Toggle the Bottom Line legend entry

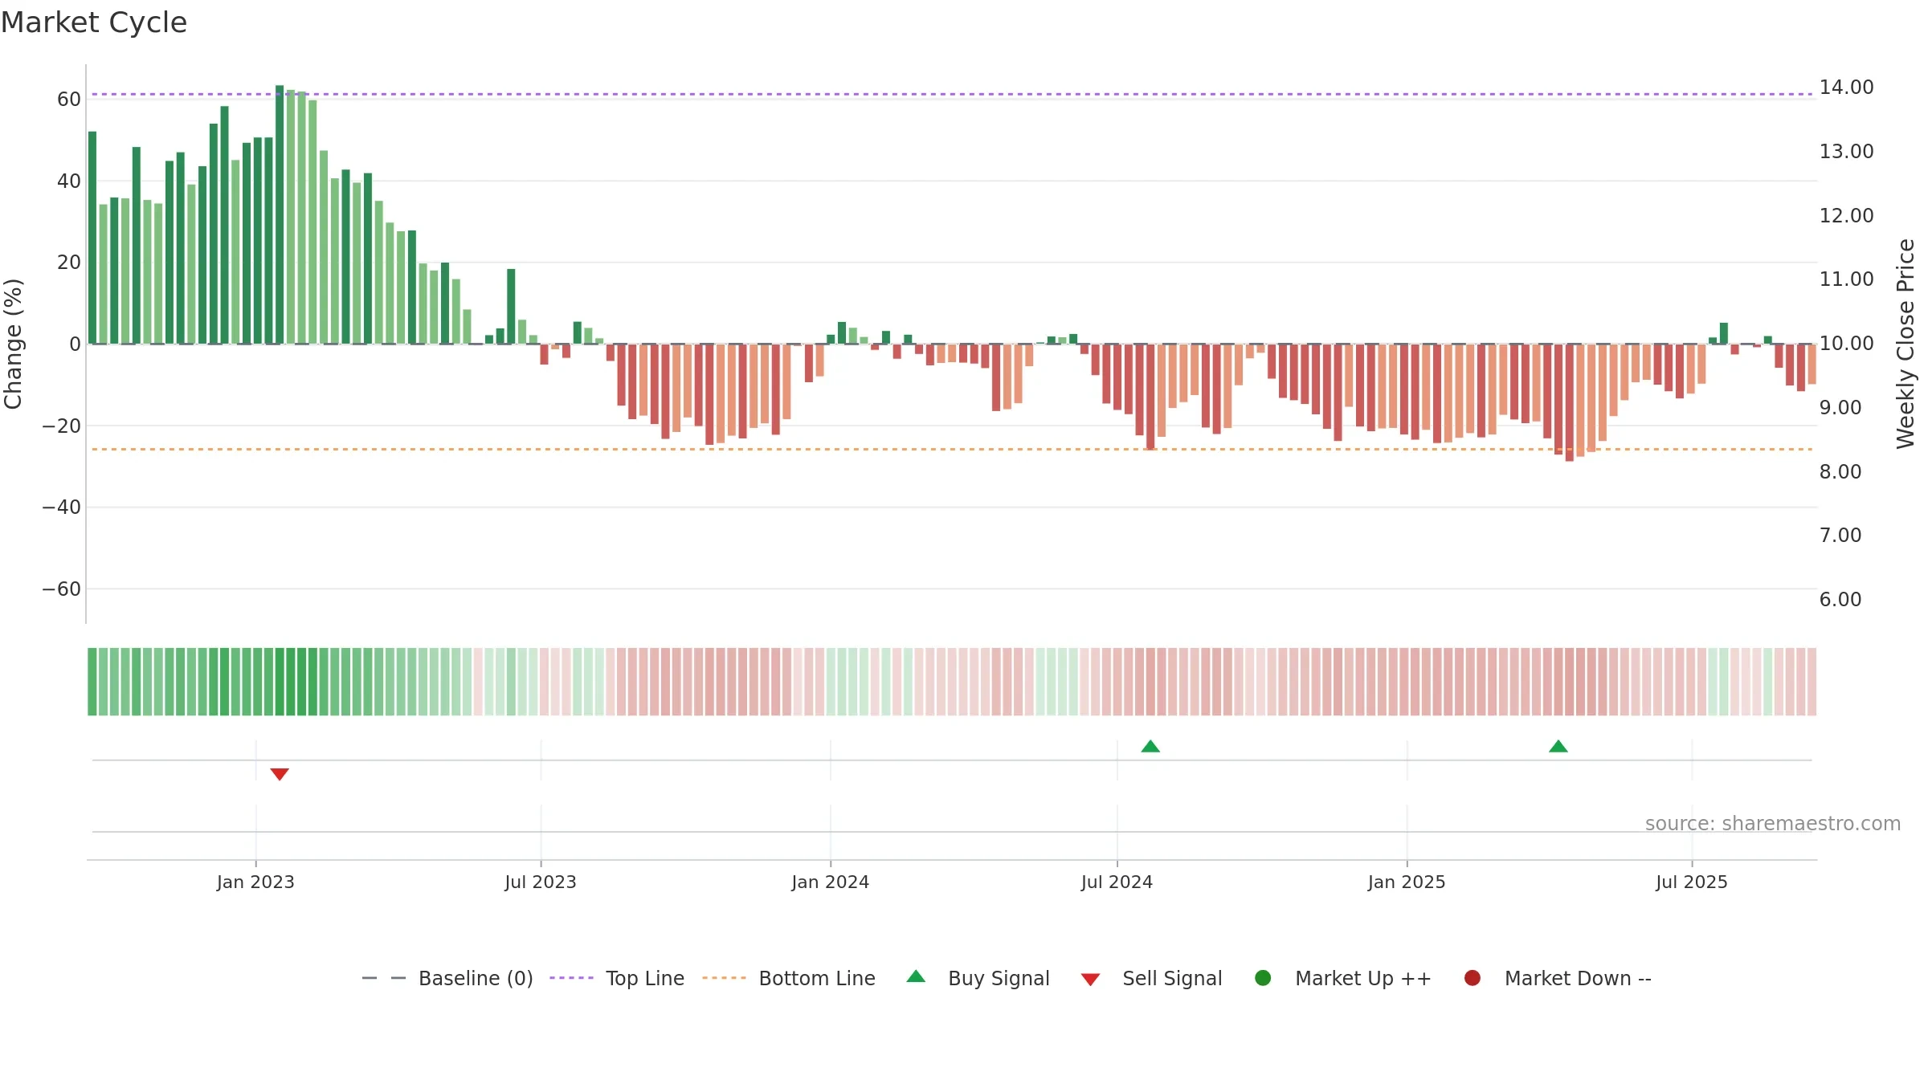click(x=789, y=978)
